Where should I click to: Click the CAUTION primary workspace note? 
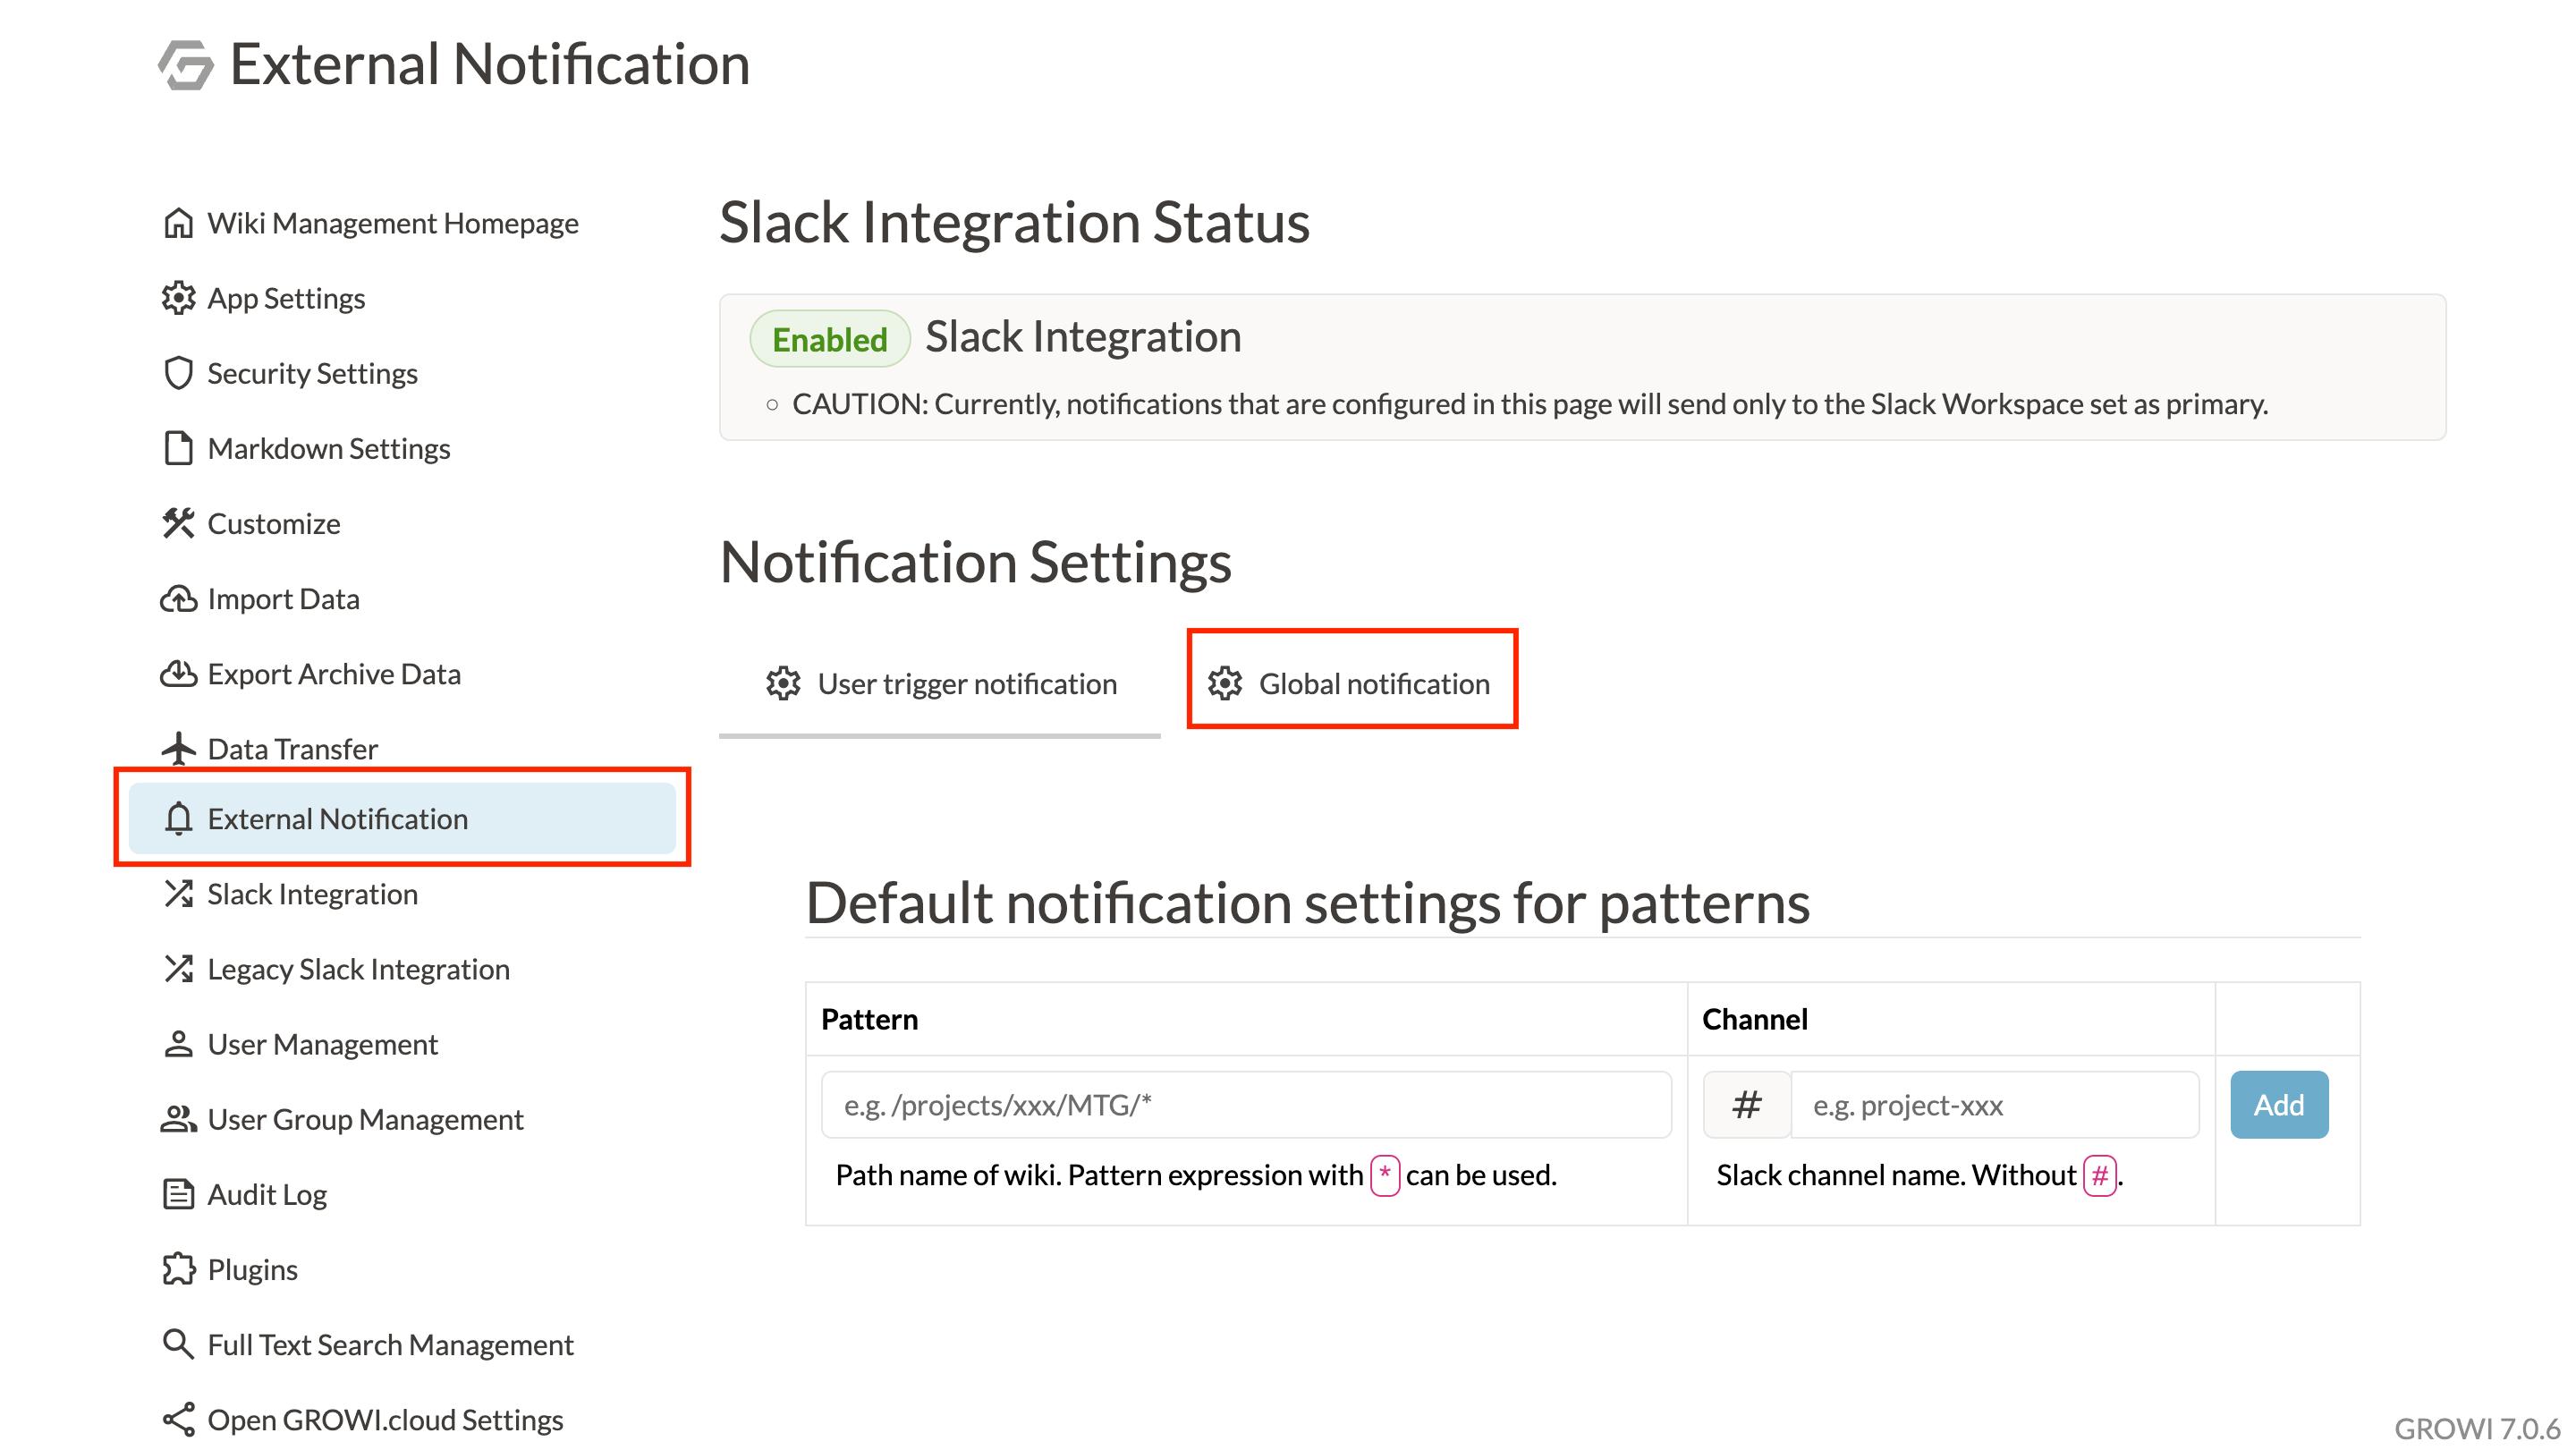coord(1530,404)
